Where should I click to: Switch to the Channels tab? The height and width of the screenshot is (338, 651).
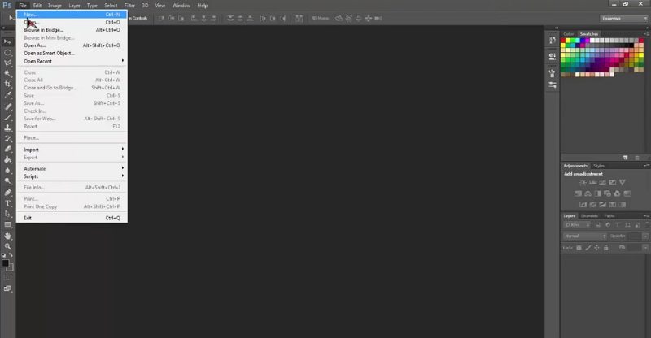[x=589, y=215]
